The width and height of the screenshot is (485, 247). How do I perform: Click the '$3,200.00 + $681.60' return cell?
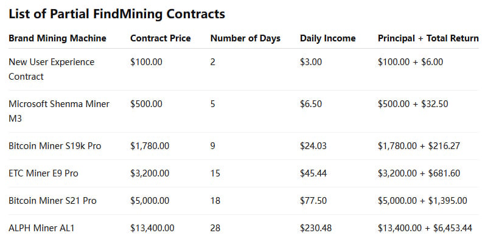(x=419, y=173)
